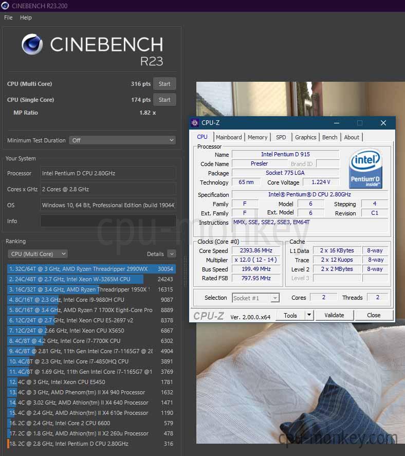The image size is (405, 456).
Task: Click the Level 2 value 2 x 2 MBytes
Action: coord(337,269)
